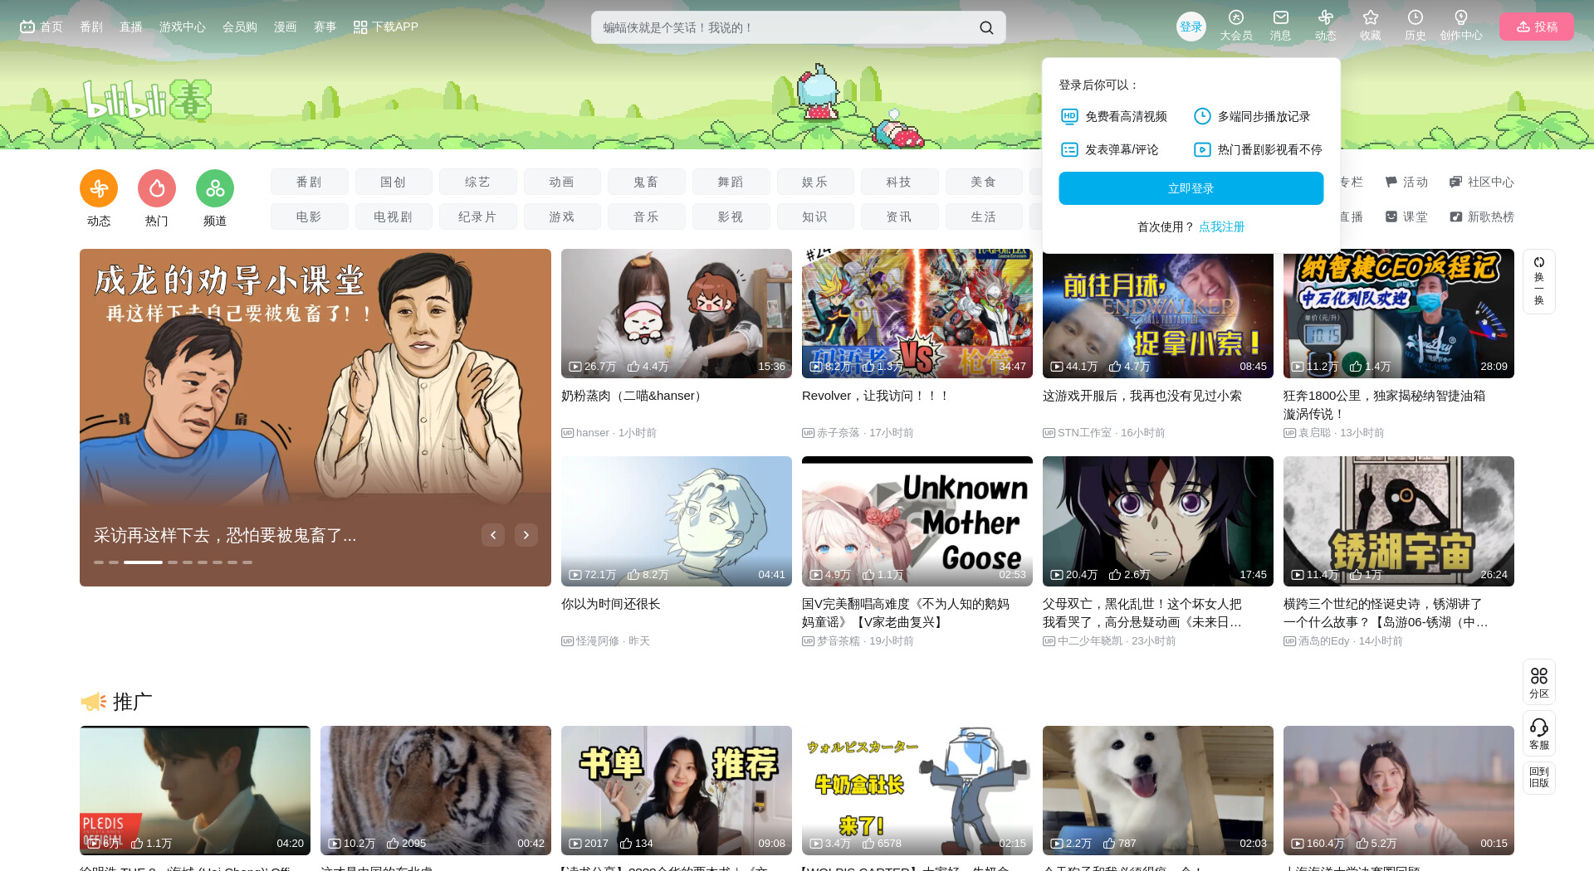Go to 首页 home

tap(42, 27)
